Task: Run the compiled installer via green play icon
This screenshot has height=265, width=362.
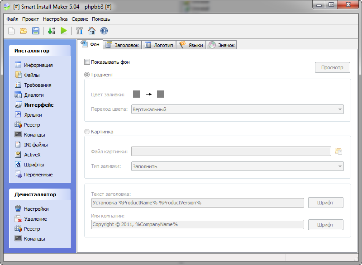Action: click(x=64, y=31)
